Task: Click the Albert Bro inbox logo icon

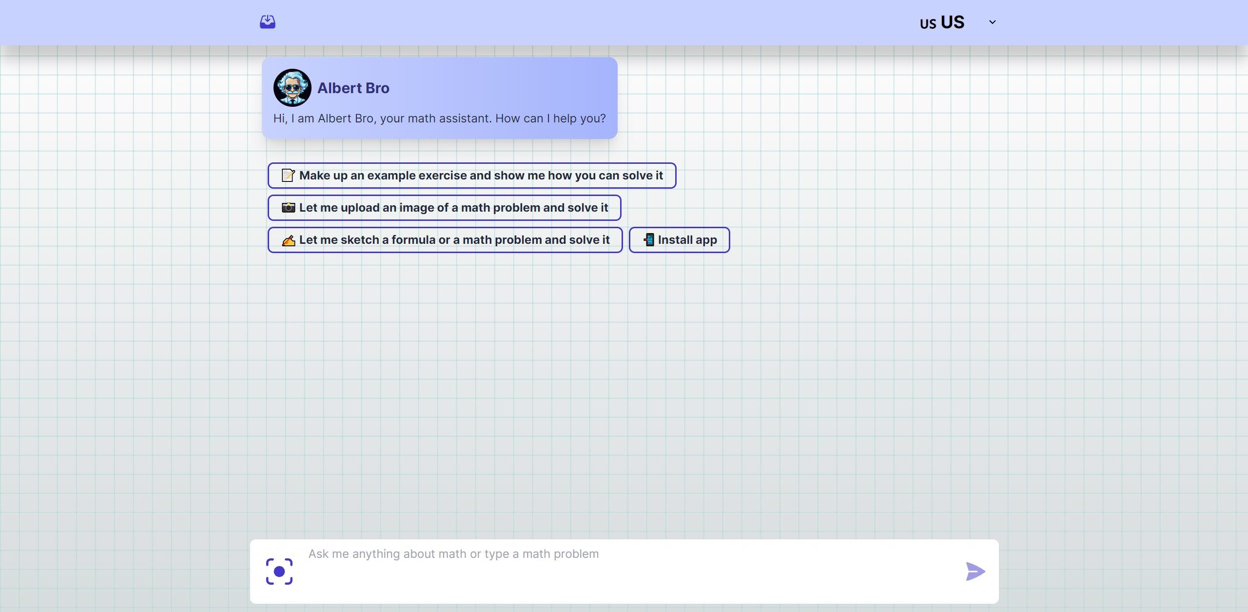Action: point(267,20)
